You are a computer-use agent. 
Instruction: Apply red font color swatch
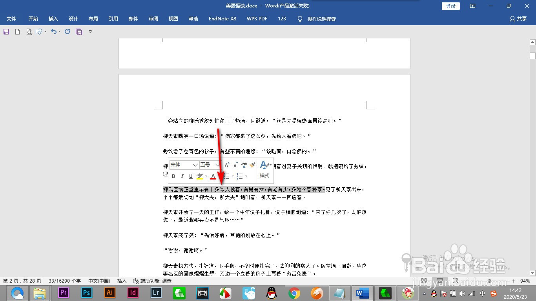(x=213, y=176)
